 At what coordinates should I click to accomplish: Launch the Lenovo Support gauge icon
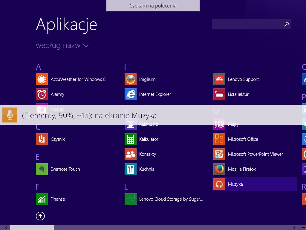pos(219,79)
